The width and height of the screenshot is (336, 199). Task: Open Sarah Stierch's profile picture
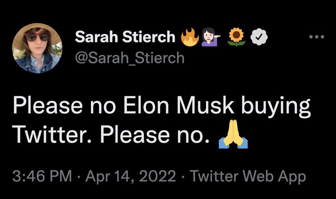38,48
